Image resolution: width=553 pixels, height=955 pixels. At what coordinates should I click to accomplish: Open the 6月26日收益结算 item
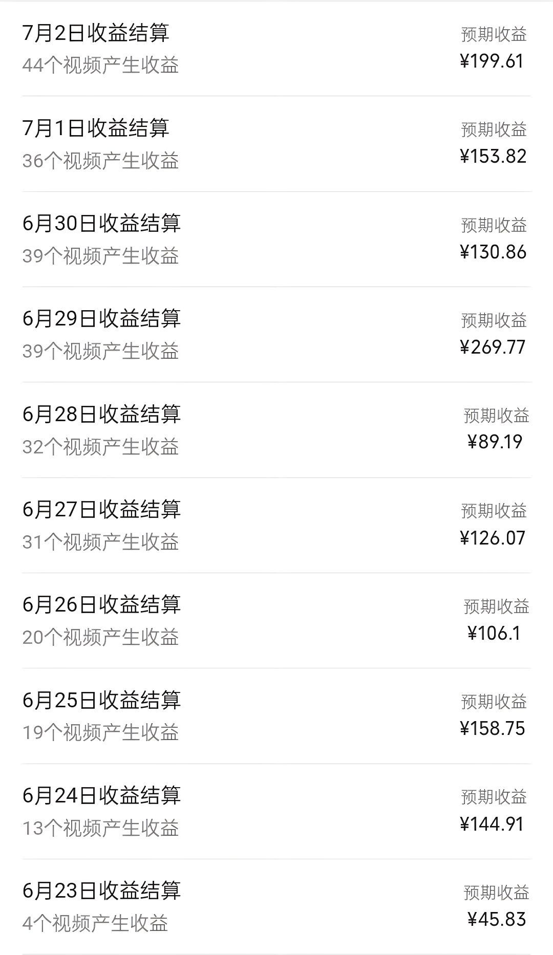tap(101, 605)
